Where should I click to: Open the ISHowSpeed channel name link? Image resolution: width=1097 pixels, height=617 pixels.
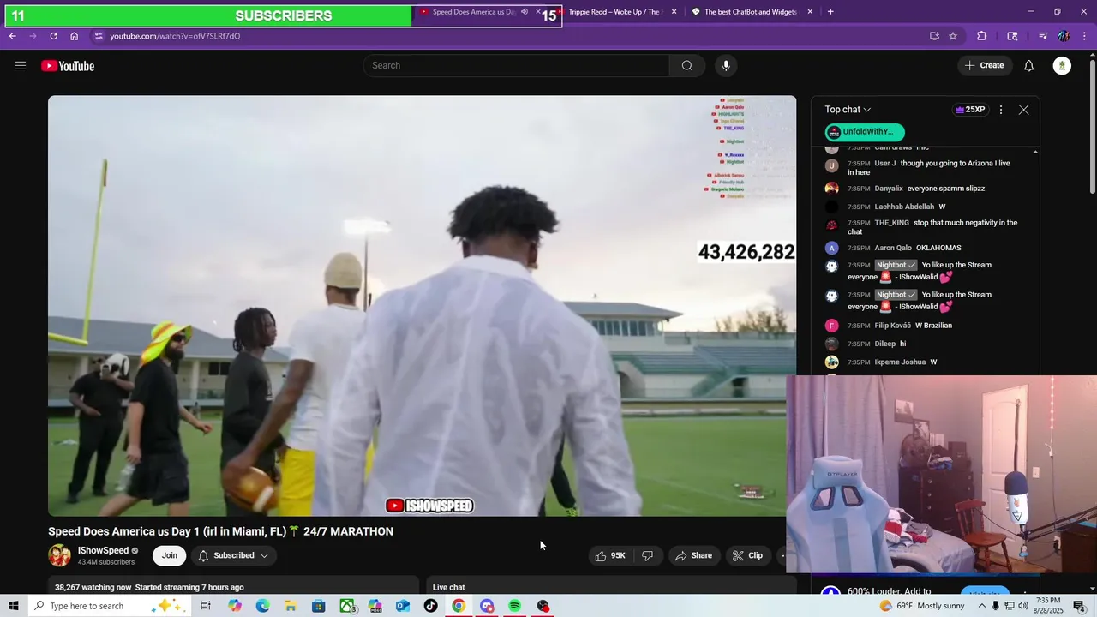(x=103, y=551)
